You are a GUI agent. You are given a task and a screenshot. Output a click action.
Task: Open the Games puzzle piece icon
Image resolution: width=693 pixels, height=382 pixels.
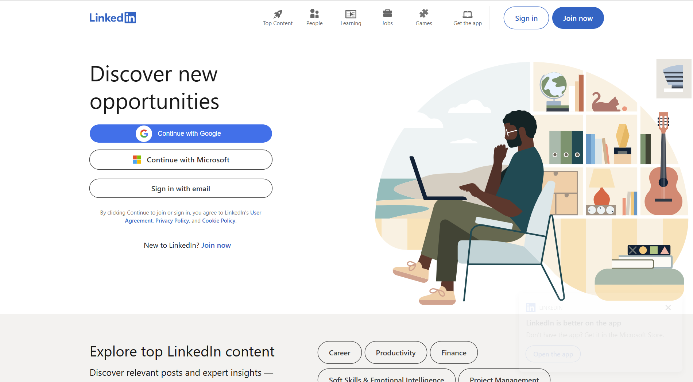[424, 13]
